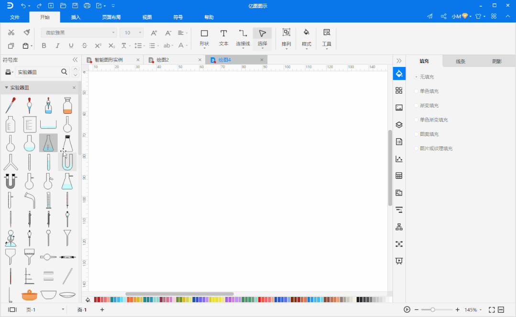Switch to the 线条 properties tab
Screen dimensions: 516x317
point(461,61)
